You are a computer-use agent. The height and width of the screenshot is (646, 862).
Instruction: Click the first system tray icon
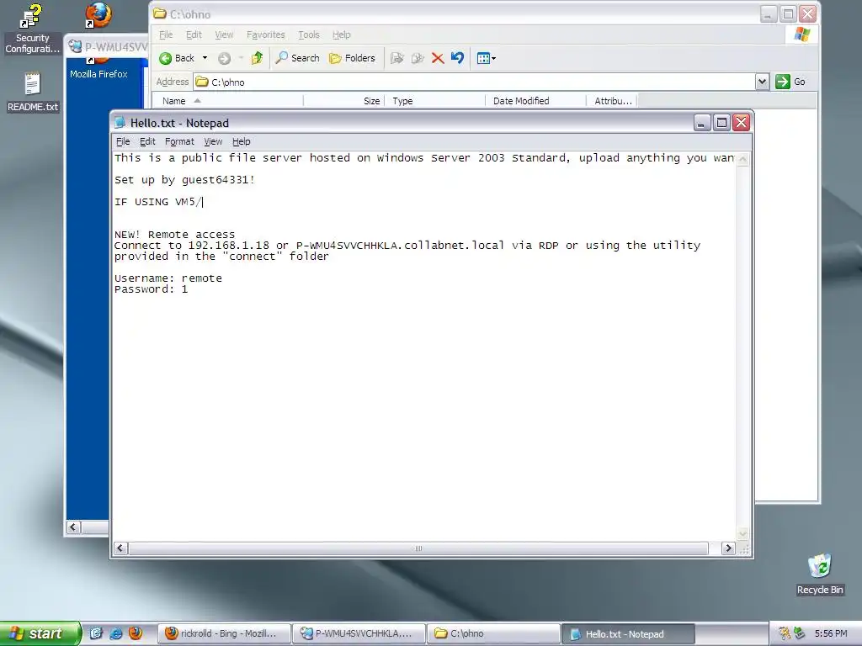coord(785,633)
